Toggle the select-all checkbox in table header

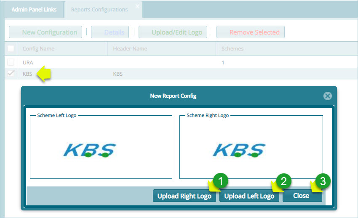point(11,48)
